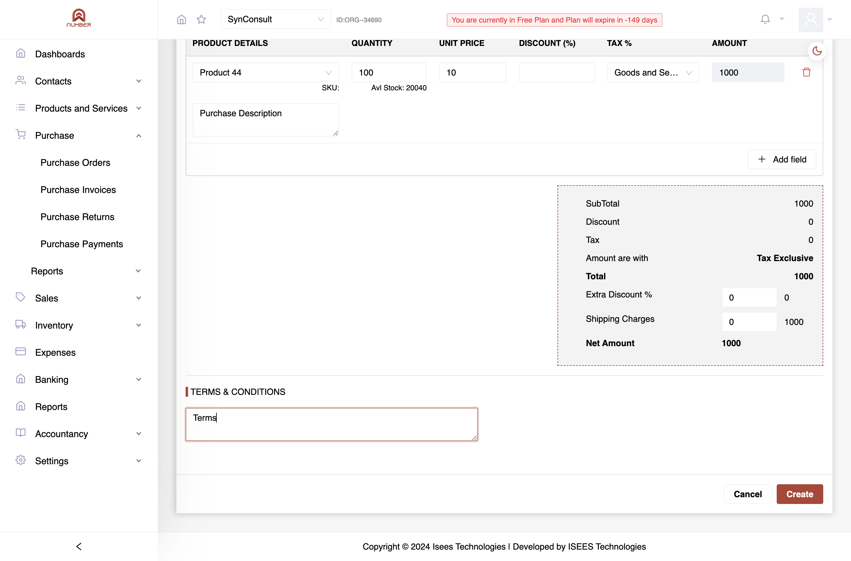Expand the Products and Services chevron

point(139,108)
